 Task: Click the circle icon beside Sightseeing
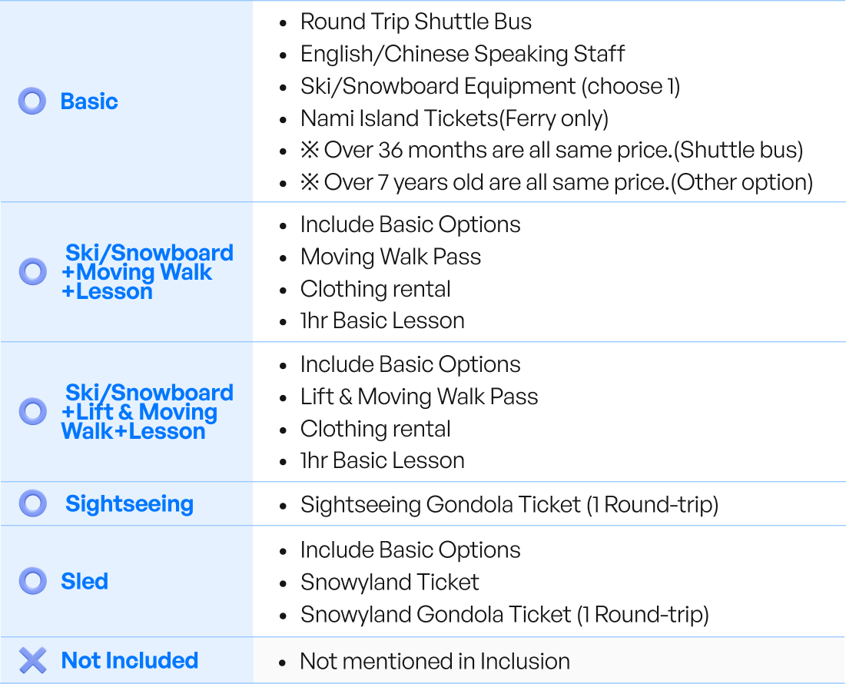click(32, 503)
